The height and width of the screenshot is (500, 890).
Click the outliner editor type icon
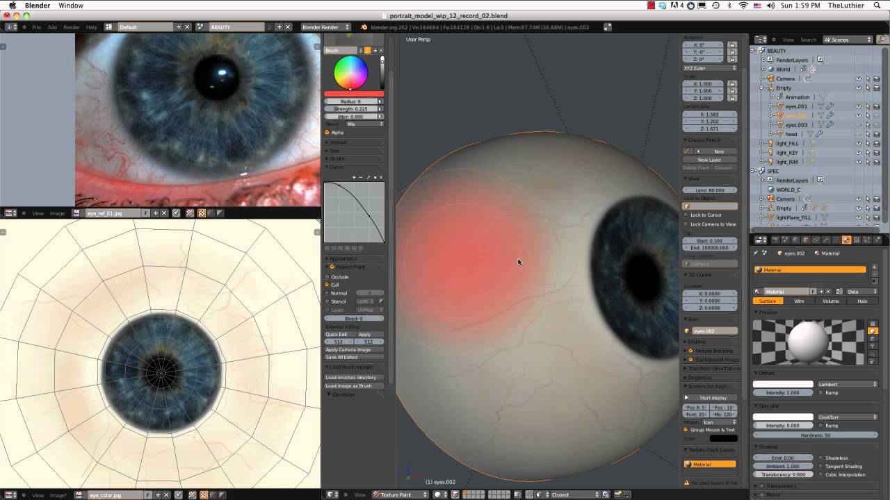point(761,40)
